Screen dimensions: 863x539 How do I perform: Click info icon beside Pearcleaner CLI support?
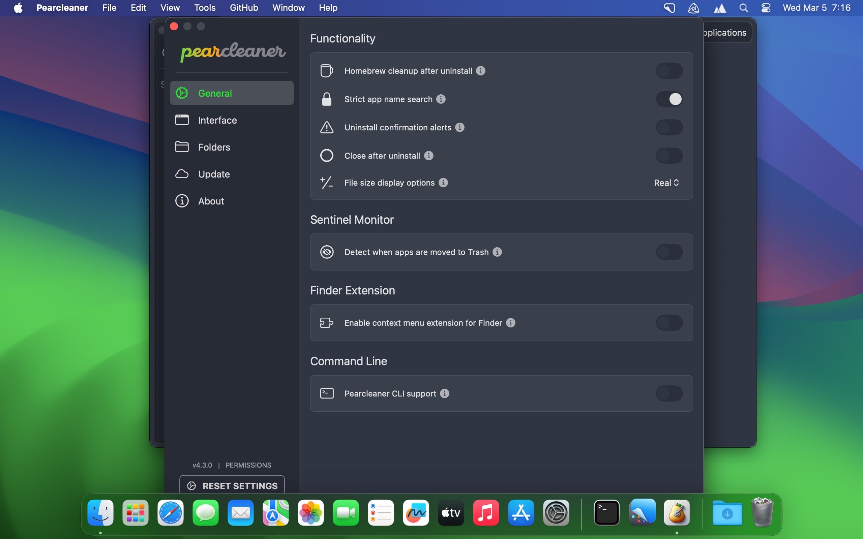pos(444,393)
